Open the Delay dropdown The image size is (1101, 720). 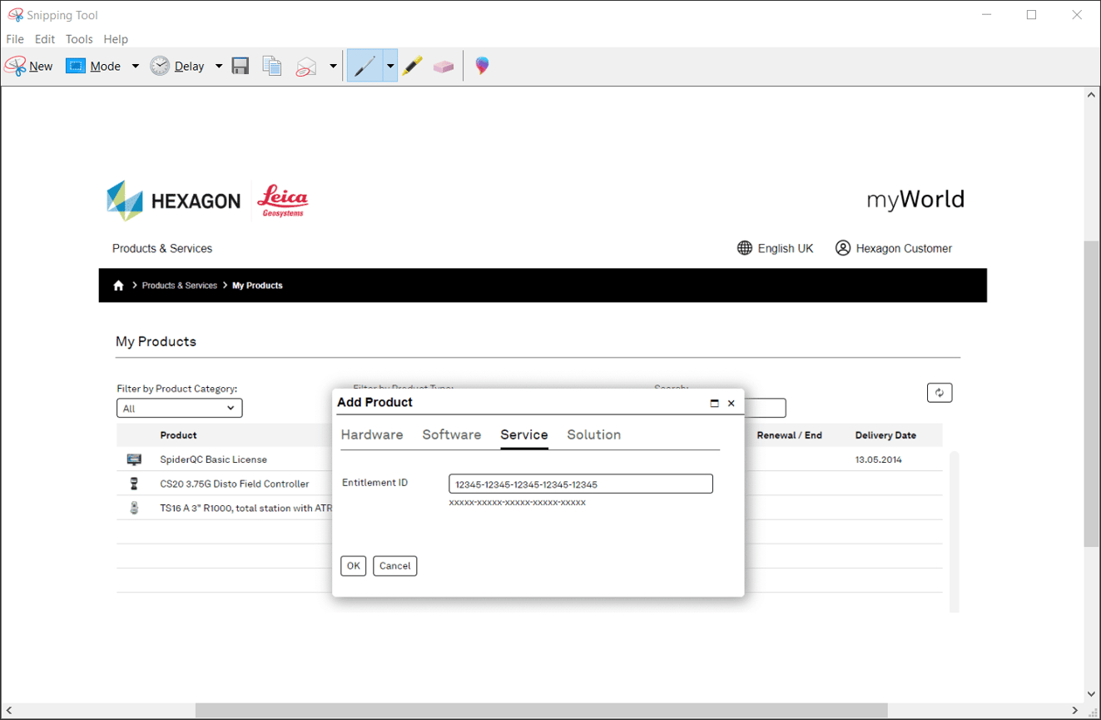[x=219, y=66]
